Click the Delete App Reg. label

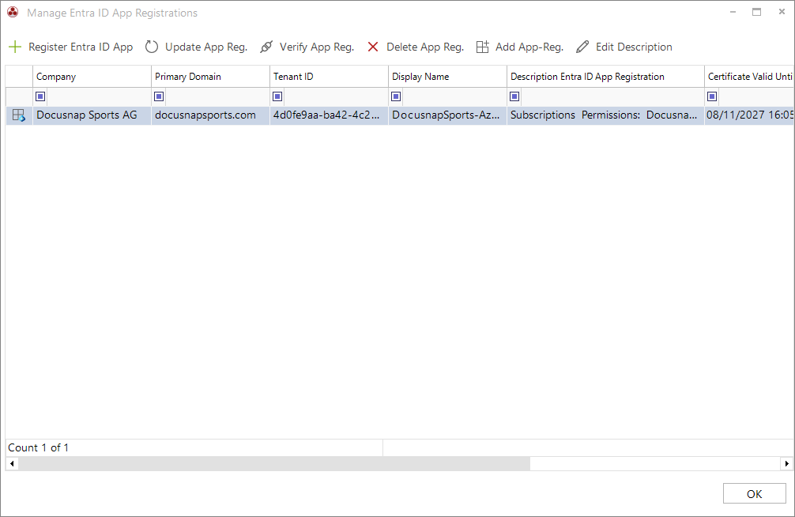pos(425,47)
